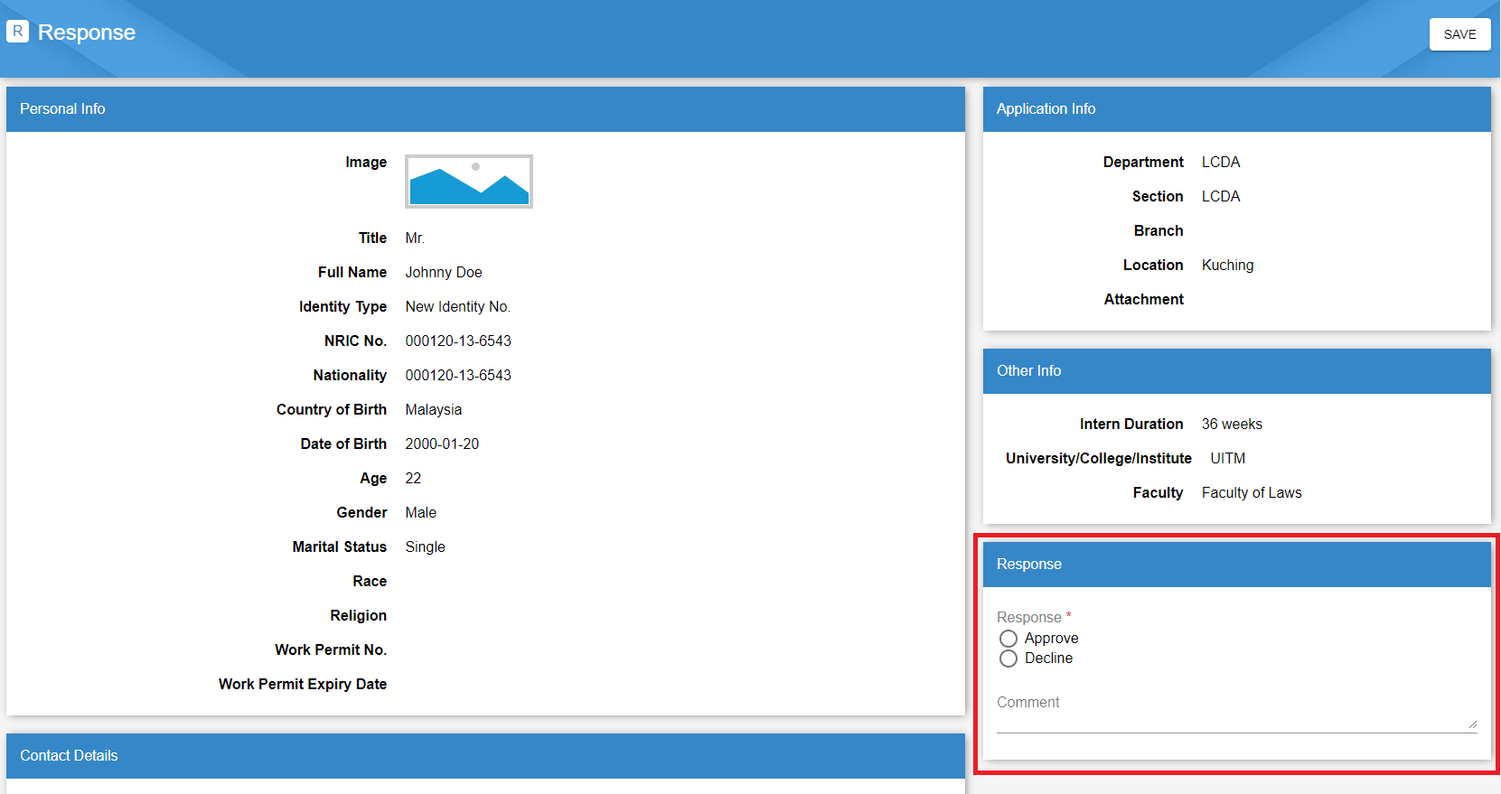Image resolution: width=1501 pixels, height=794 pixels.
Task: Click the date of birth 2000-01-20
Action: click(442, 444)
